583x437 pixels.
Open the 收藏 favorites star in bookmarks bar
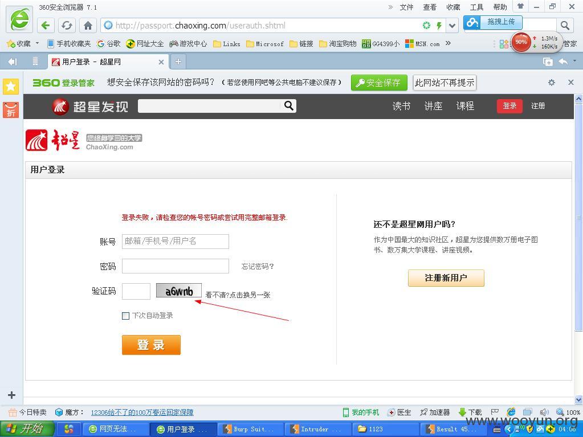click(x=19, y=43)
